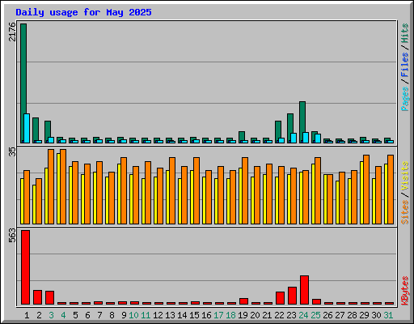Click day label 22 on x-axis
The height and width of the screenshot is (324, 414).
tap(279, 315)
